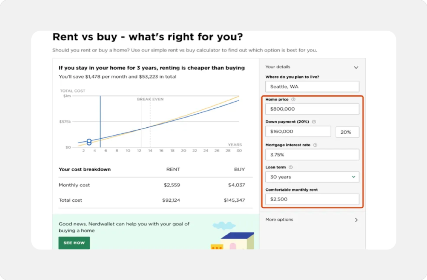Click the blue year slider handle on the chart
427x280 pixels.
89,142
